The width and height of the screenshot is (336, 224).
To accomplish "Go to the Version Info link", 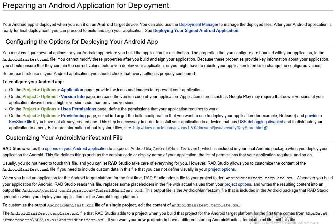I will coord(73,96).
